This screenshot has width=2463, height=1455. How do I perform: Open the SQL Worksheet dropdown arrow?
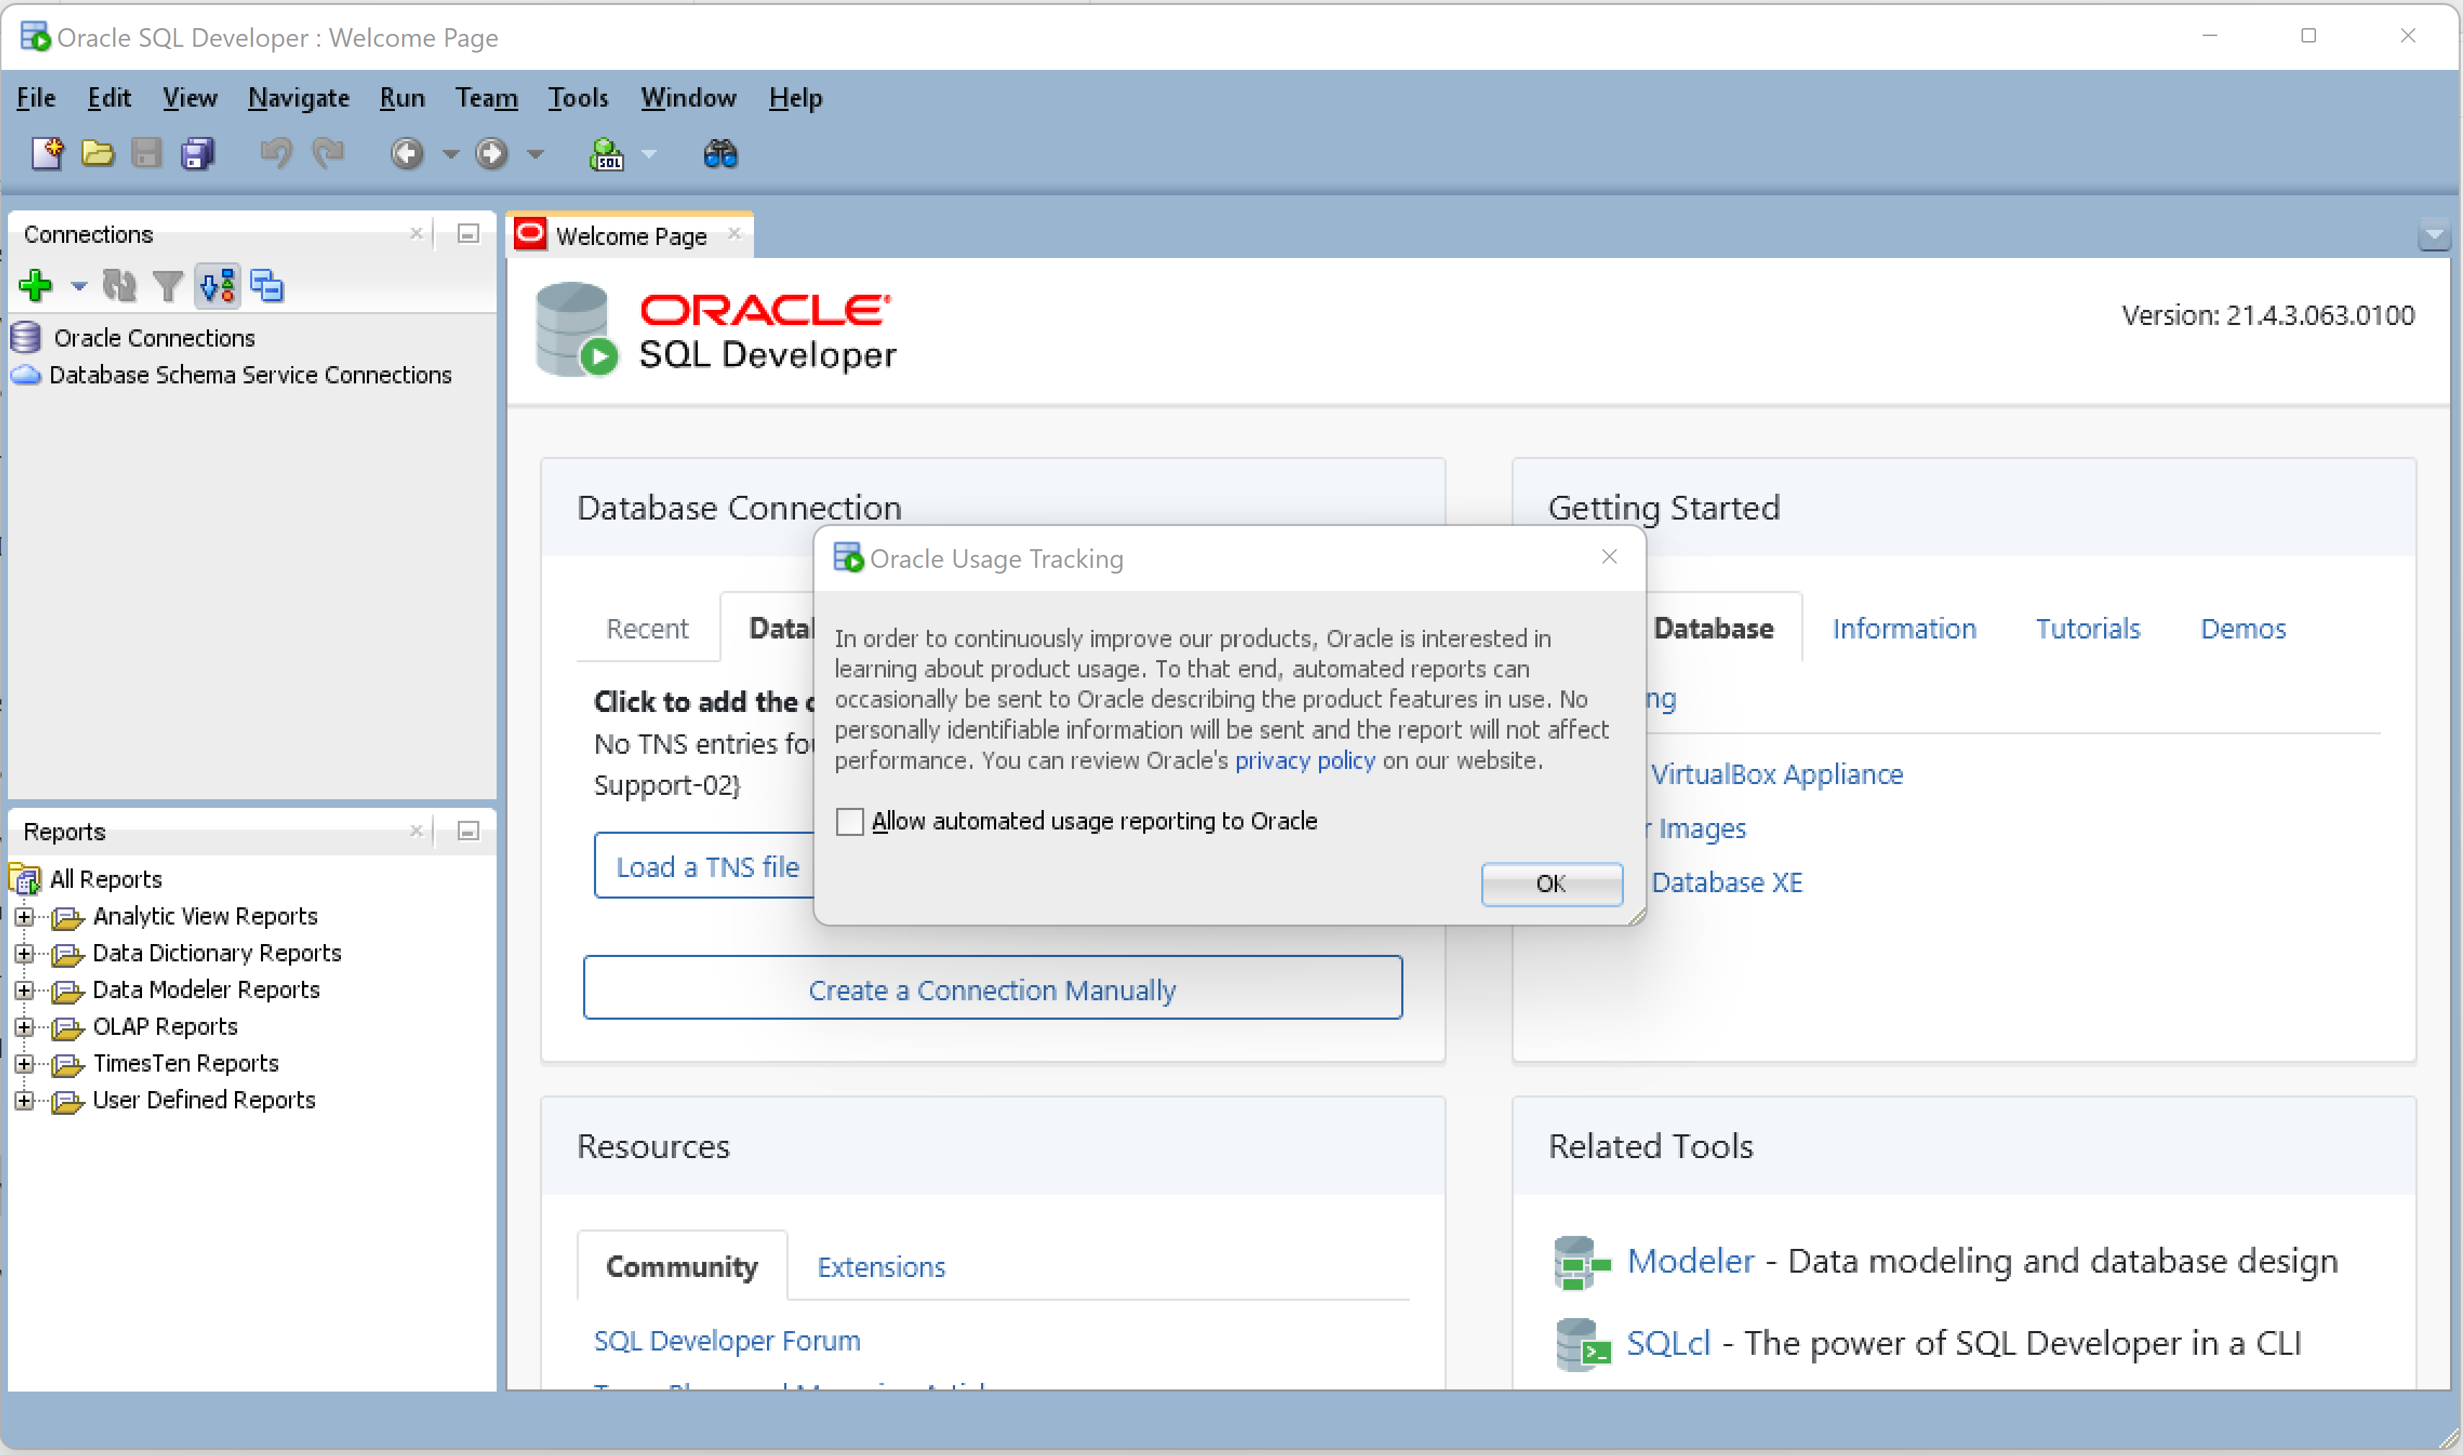(649, 154)
